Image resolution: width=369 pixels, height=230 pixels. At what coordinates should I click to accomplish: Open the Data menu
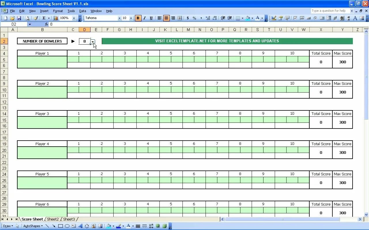82,11
